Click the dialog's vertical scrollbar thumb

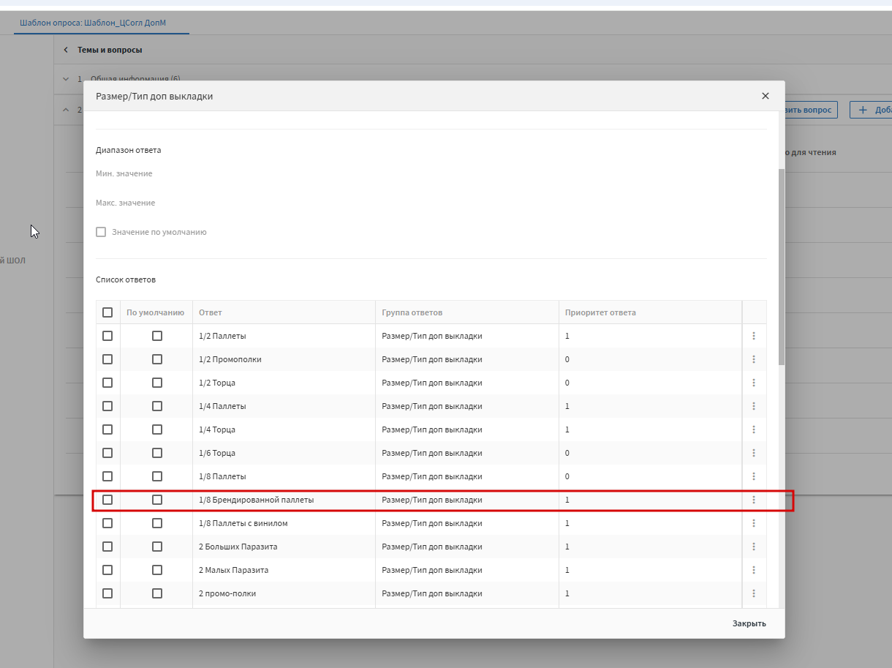[782, 267]
